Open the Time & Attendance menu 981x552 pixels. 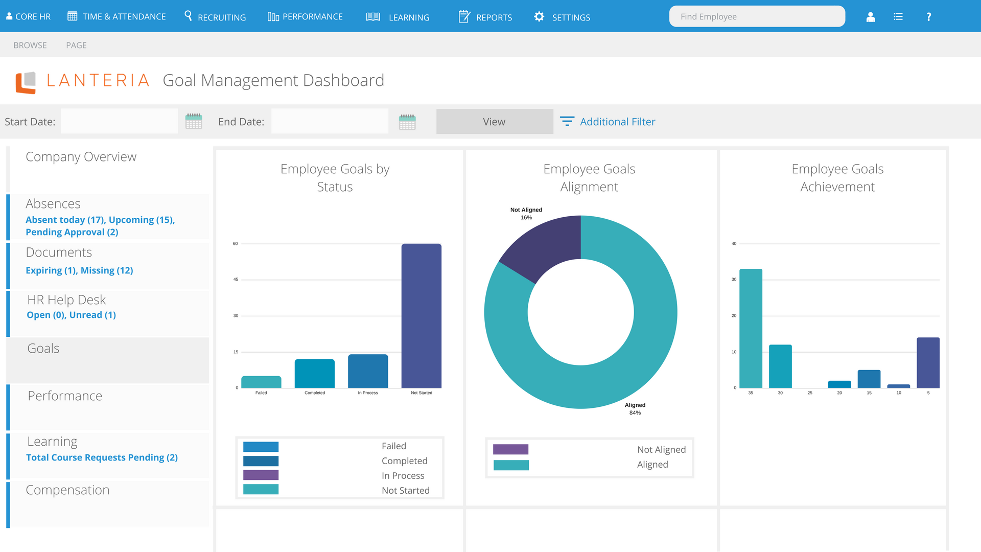coord(116,16)
